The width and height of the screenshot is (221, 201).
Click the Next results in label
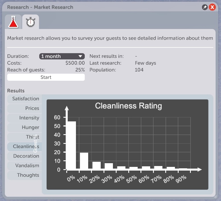pyautogui.click(x=107, y=56)
